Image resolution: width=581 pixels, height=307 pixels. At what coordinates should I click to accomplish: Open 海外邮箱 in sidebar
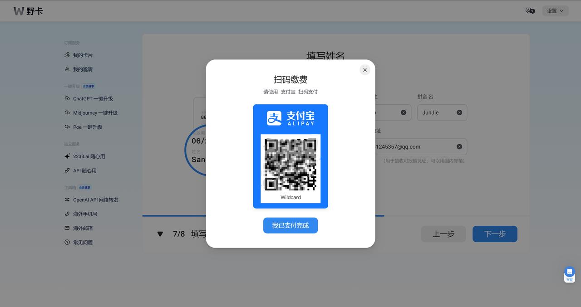83,228
